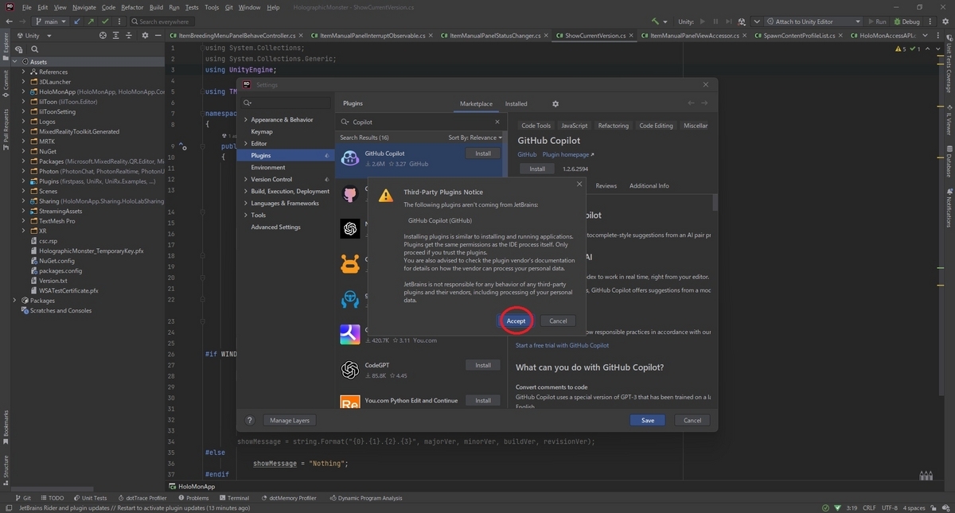Screen dimensions: 955x513
Task: Open the Refactor menu
Action: tap(132, 7)
